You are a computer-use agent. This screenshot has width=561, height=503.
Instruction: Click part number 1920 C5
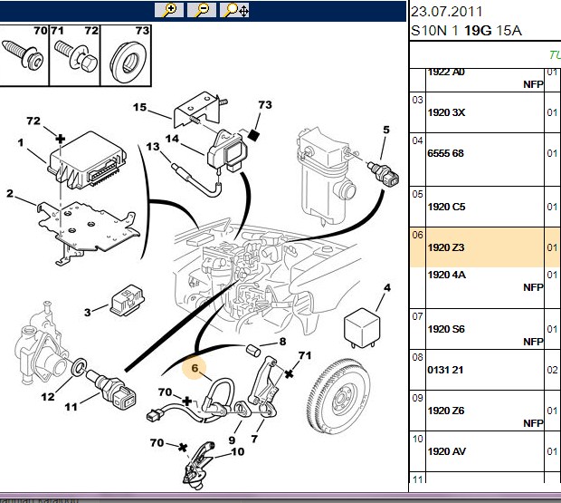[446, 207]
